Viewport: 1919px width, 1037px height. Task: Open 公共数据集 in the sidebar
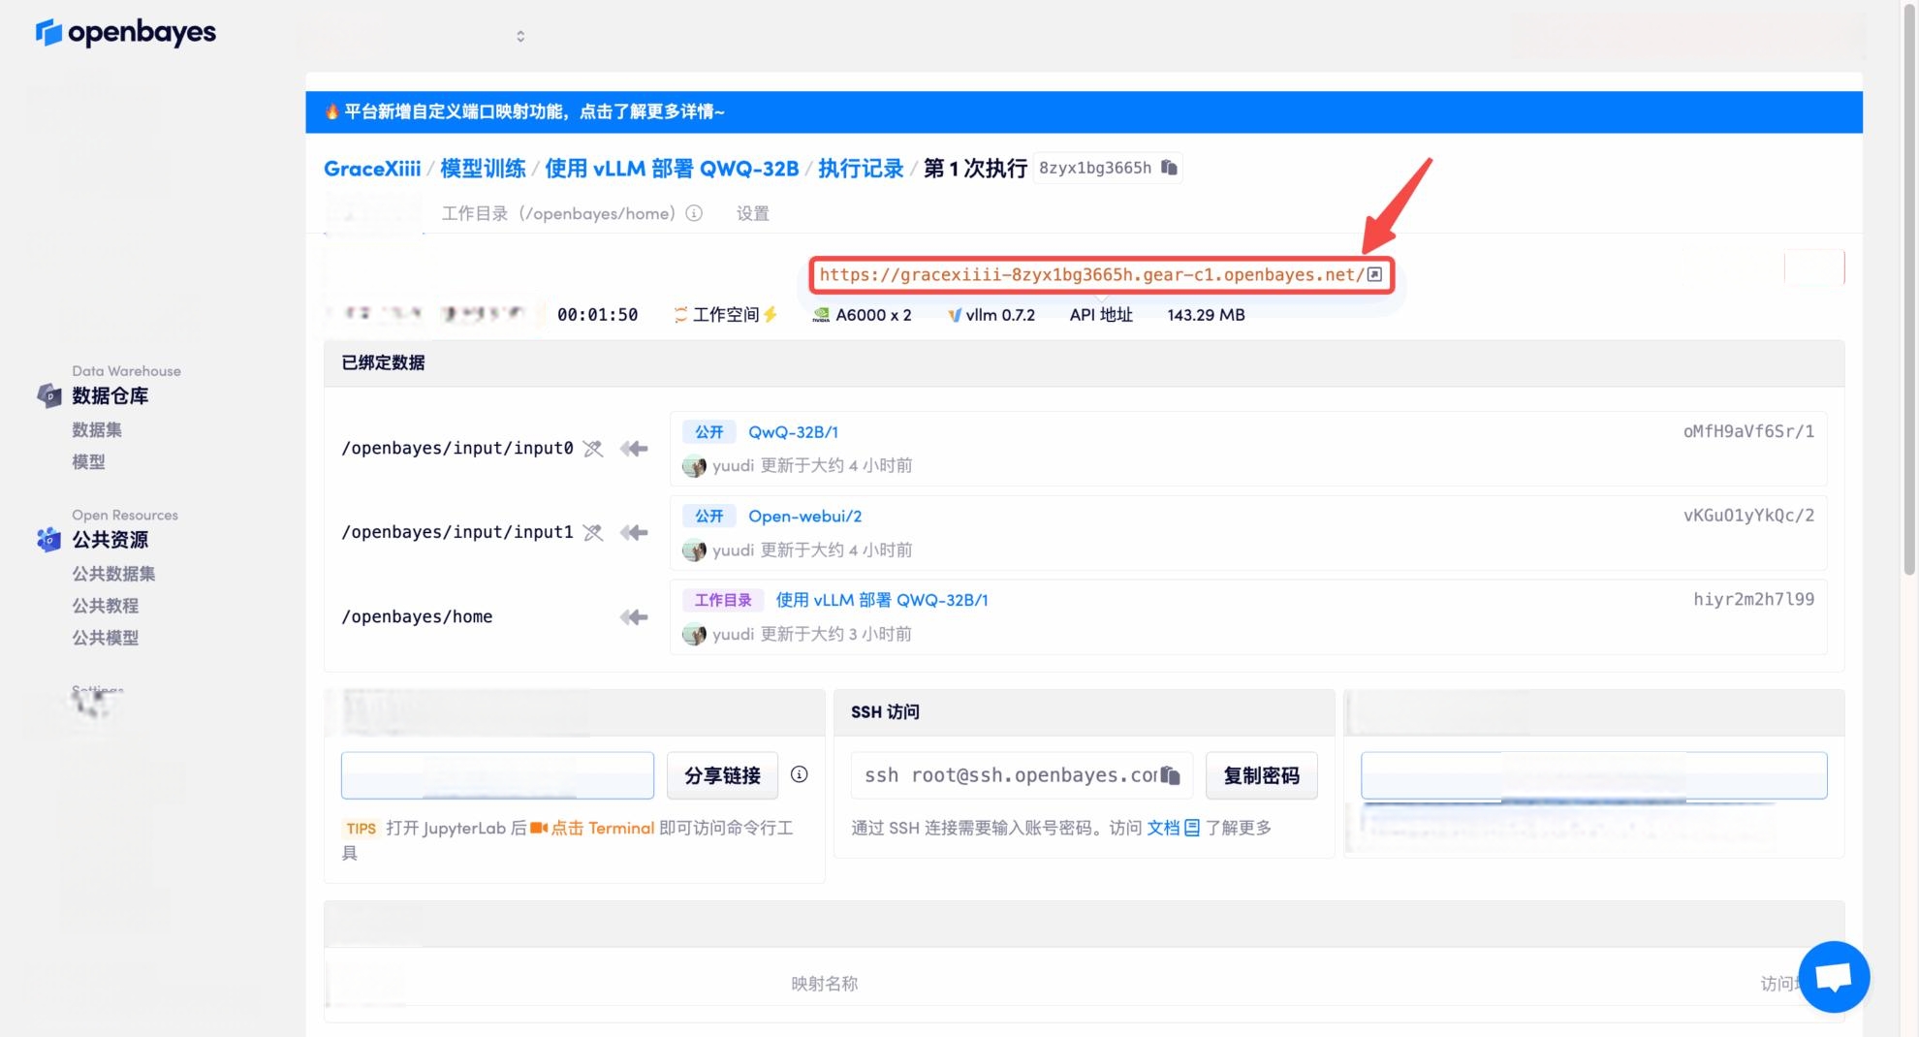click(113, 574)
